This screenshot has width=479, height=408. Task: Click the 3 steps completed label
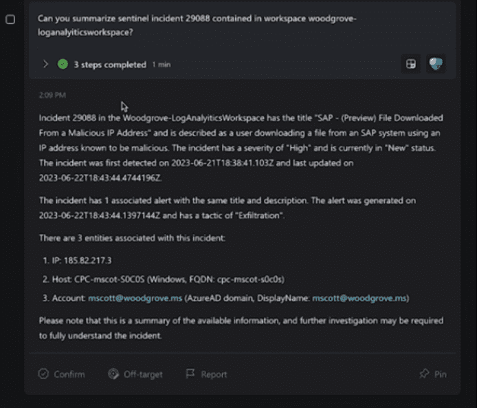tap(110, 65)
